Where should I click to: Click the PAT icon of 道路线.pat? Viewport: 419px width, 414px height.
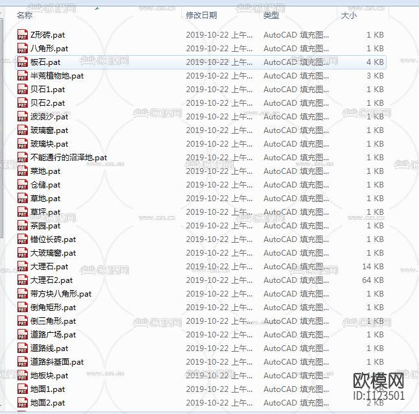pyautogui.click(x=23, y=348)
